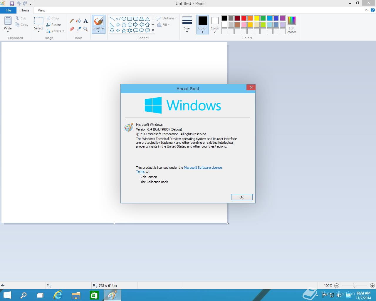Open the Size line thickness dropdown
The height and width of the screenshot is (301, 376).
click(x=187, y=25)
